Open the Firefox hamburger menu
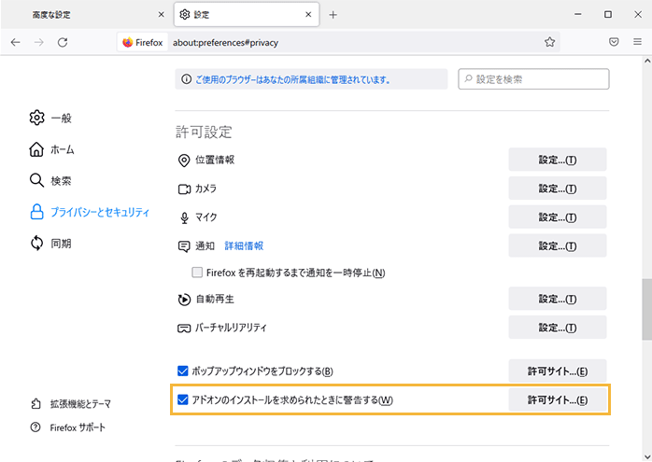This screenshot has width=652, height=462. 637,42
